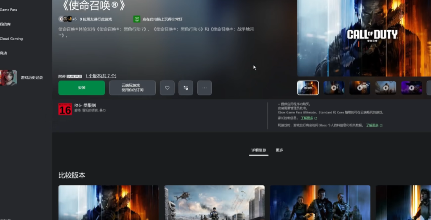Image resolution: width=431 pixels, height=220 pixels.
Task: Click the add-to-queue list icon button
Action: click(186, 88)
